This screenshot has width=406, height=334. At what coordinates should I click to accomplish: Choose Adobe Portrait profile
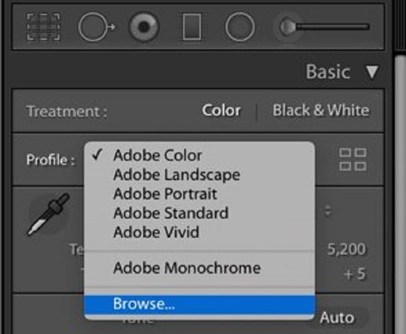click(165, 194)
